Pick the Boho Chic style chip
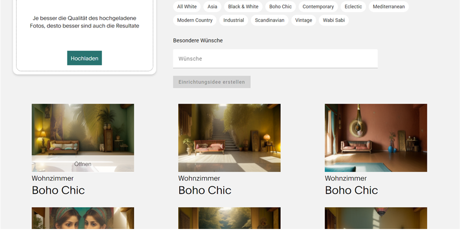Image resolution: width=460 pixels, height=235 pixels. tap(280, 7)
